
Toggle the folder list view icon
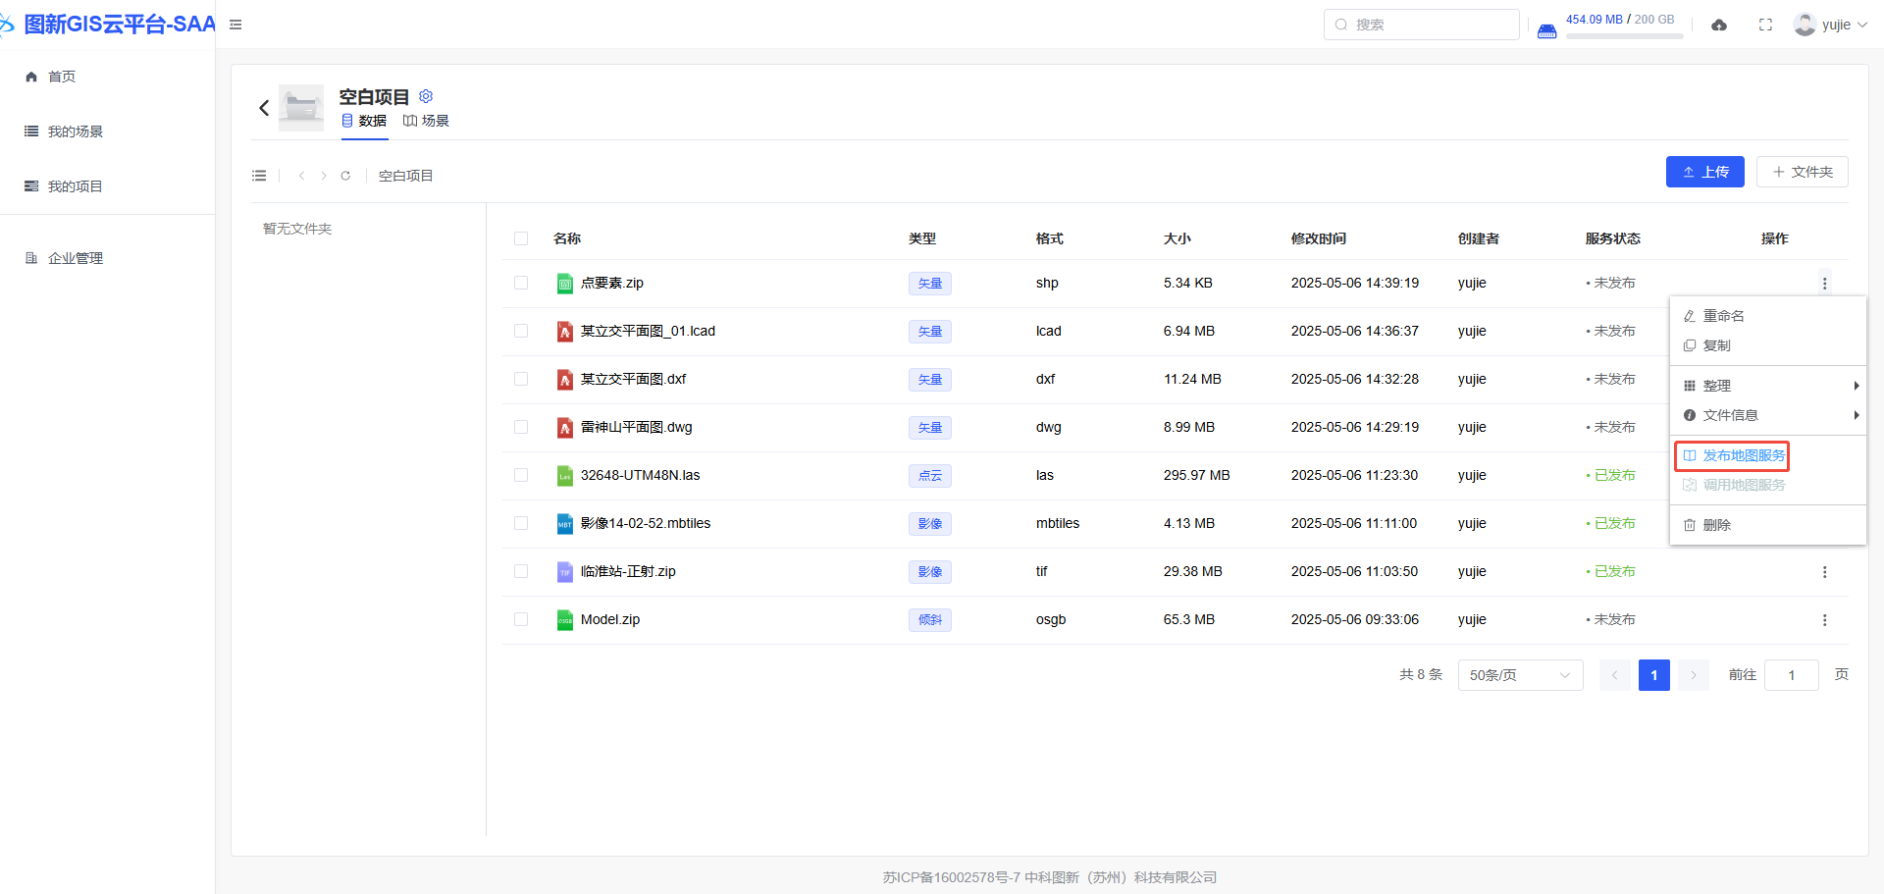coord(259,176)
